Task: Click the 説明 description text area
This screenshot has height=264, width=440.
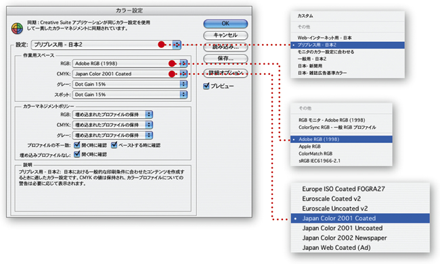Action: [103, 188]
